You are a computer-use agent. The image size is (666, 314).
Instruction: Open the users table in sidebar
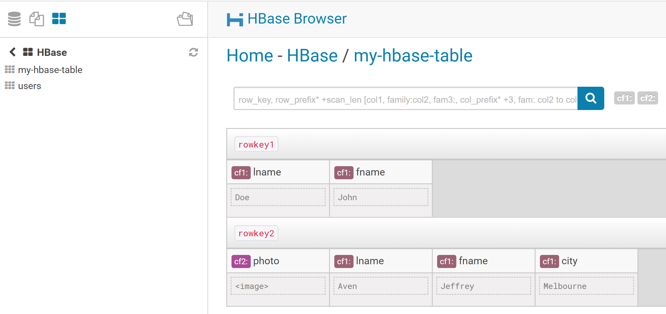click(29, 86)
